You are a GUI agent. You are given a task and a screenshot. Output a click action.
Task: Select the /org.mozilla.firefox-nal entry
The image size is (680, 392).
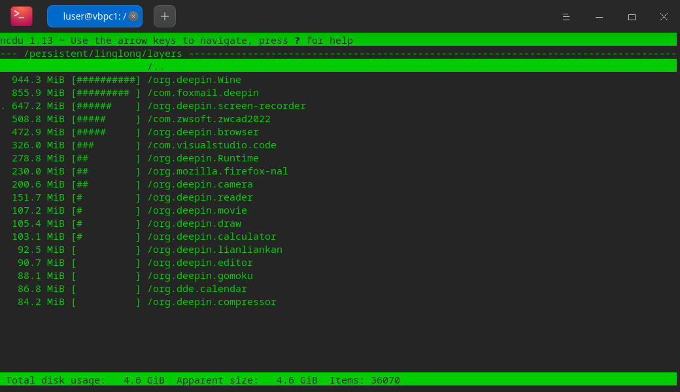[x=218, y=171]
